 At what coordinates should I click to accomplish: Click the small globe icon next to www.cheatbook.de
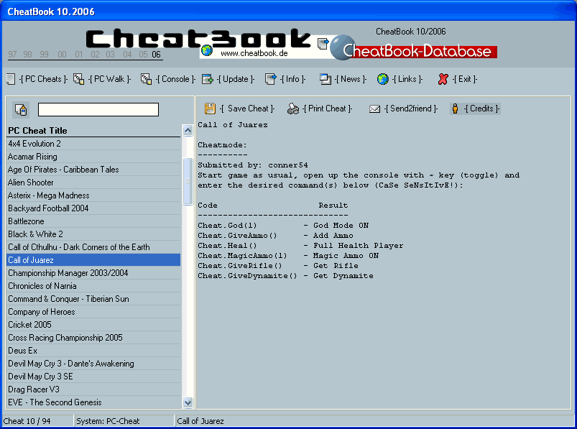[207, 50]
